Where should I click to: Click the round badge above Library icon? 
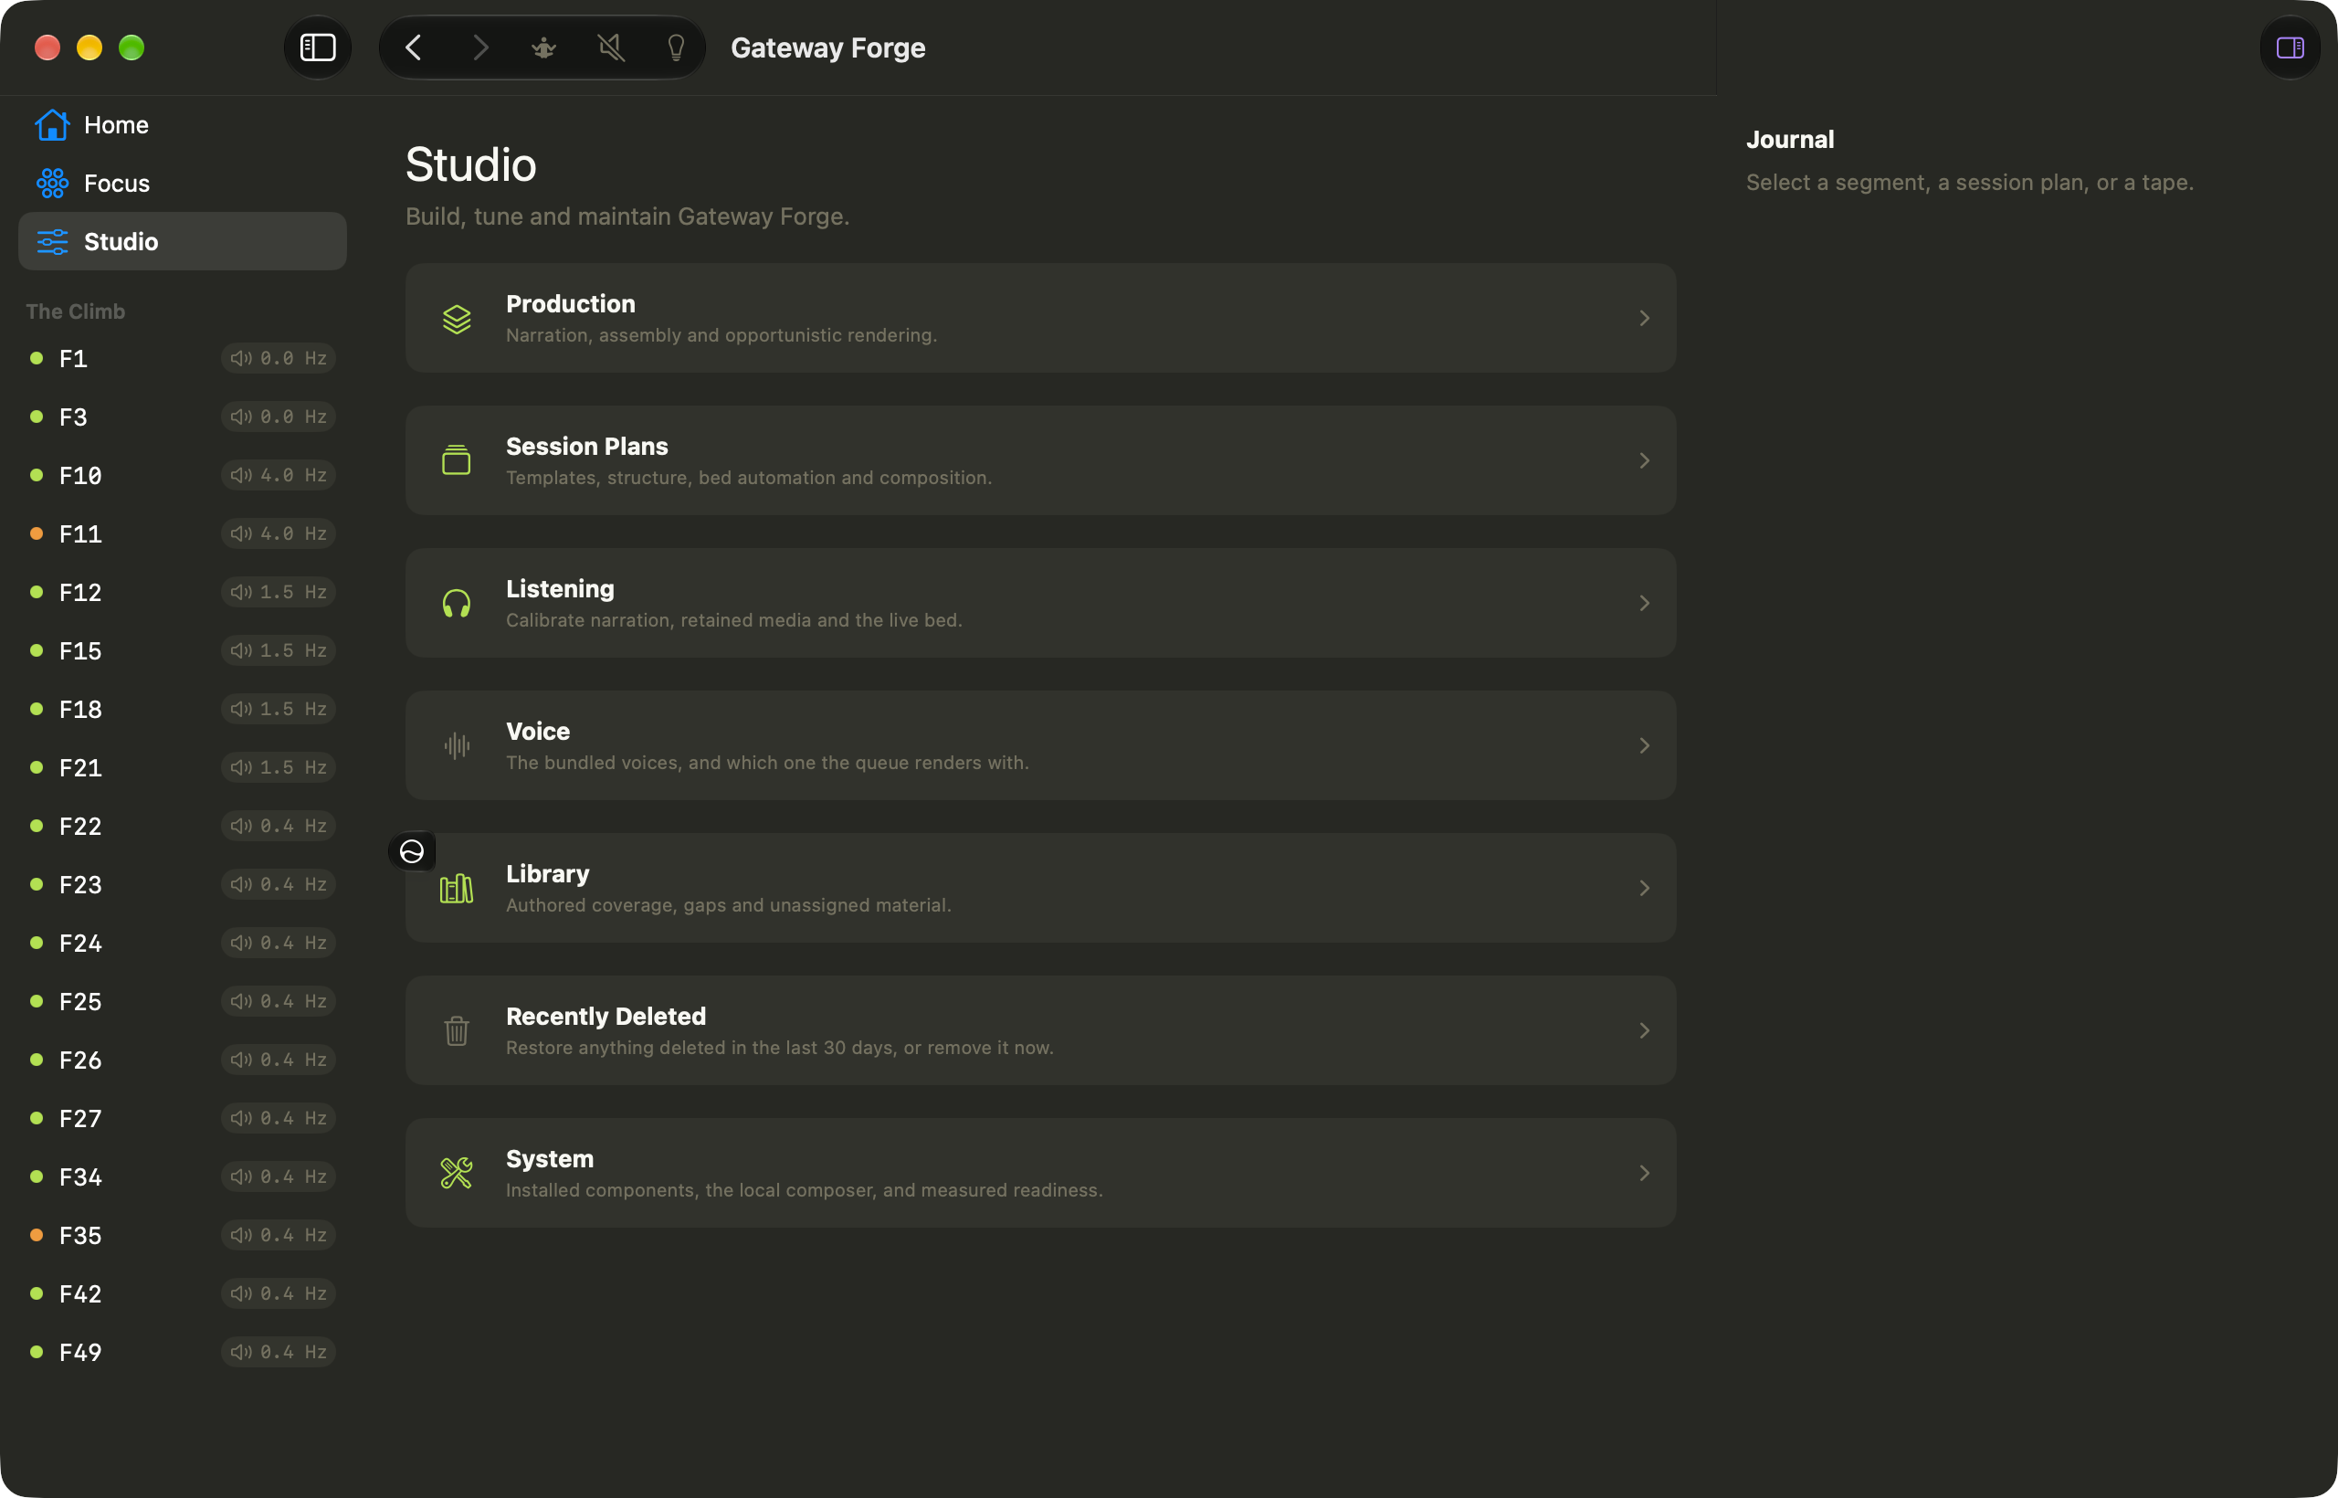coord(411,851)
